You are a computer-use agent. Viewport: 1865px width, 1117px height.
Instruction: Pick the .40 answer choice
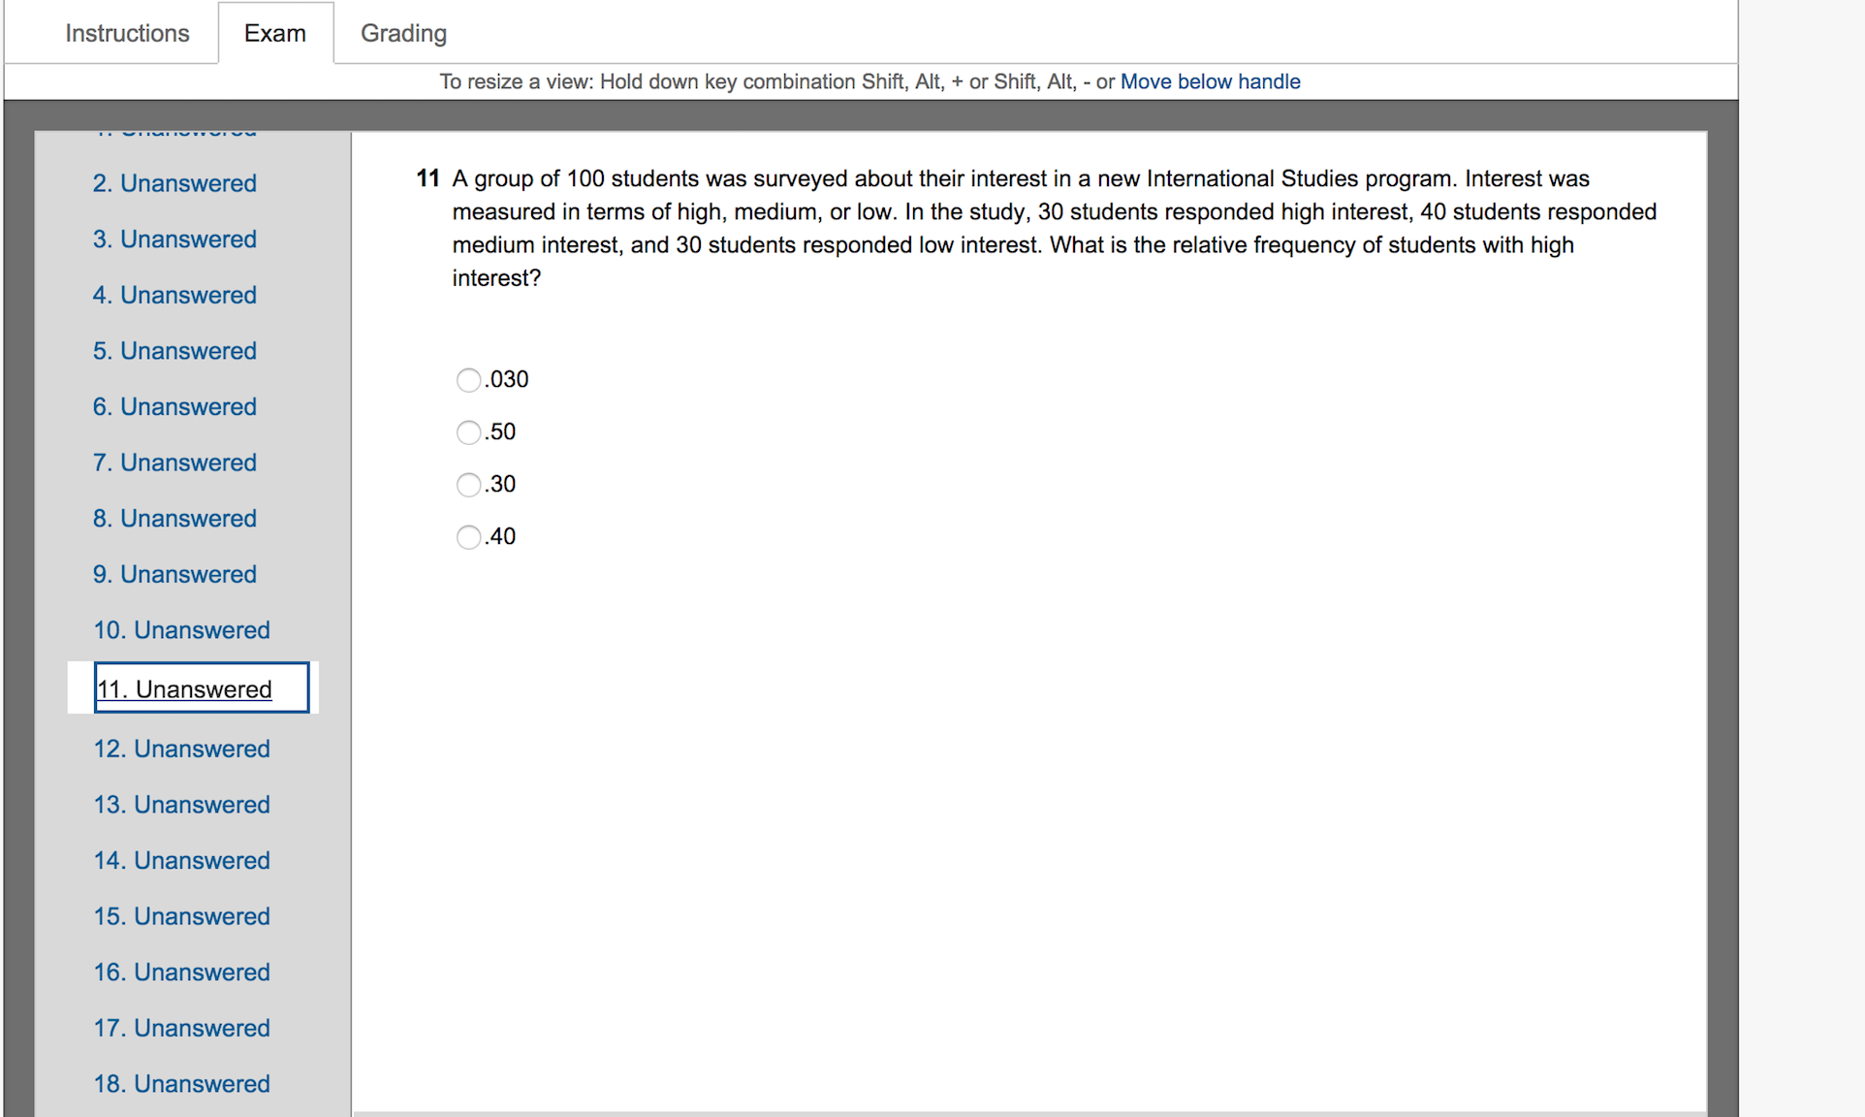[x=468, y=537]
